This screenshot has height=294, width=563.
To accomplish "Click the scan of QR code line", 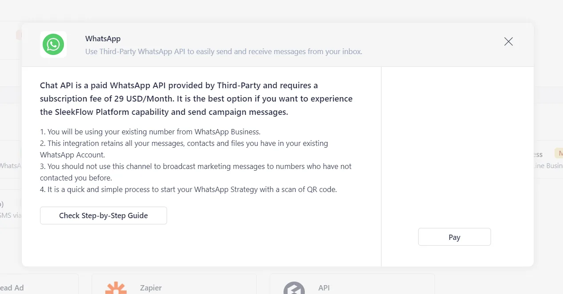I will [188, 189].
